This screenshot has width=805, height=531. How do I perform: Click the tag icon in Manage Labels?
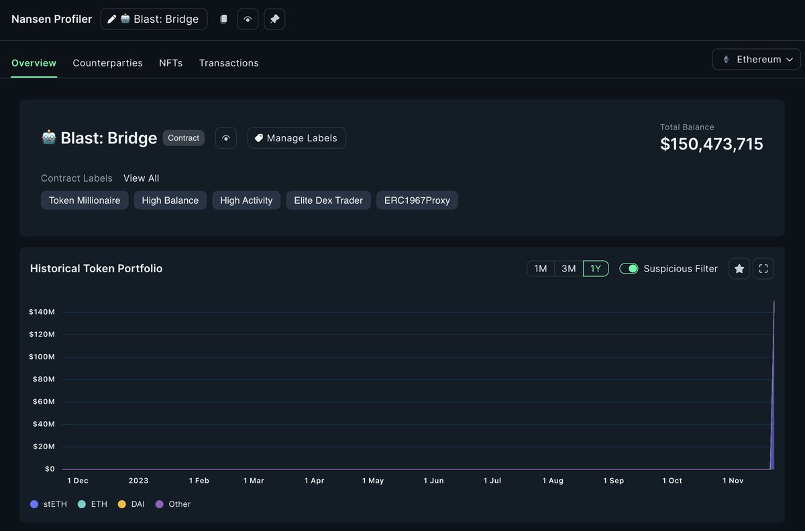pyautogui.click(x=259, y=138)
